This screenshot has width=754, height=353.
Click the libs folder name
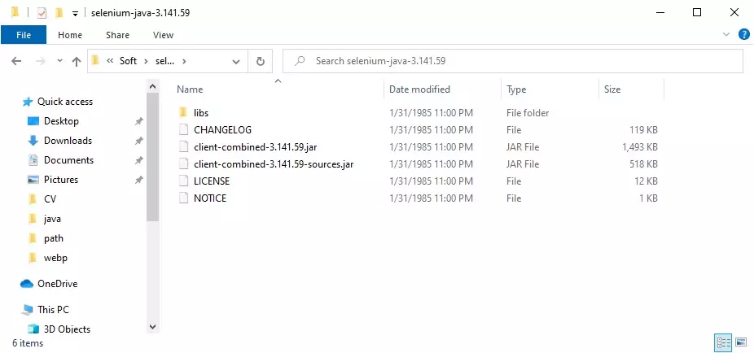201,113
